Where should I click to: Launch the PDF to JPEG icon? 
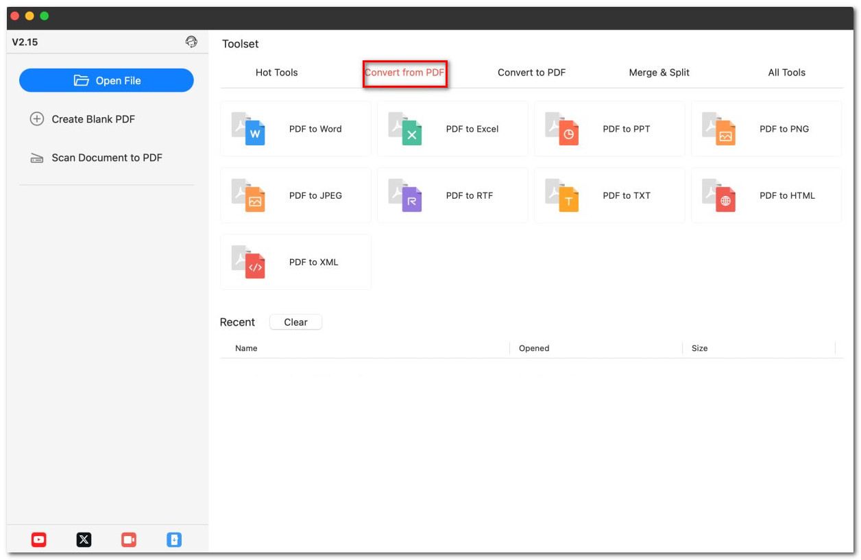248,195
